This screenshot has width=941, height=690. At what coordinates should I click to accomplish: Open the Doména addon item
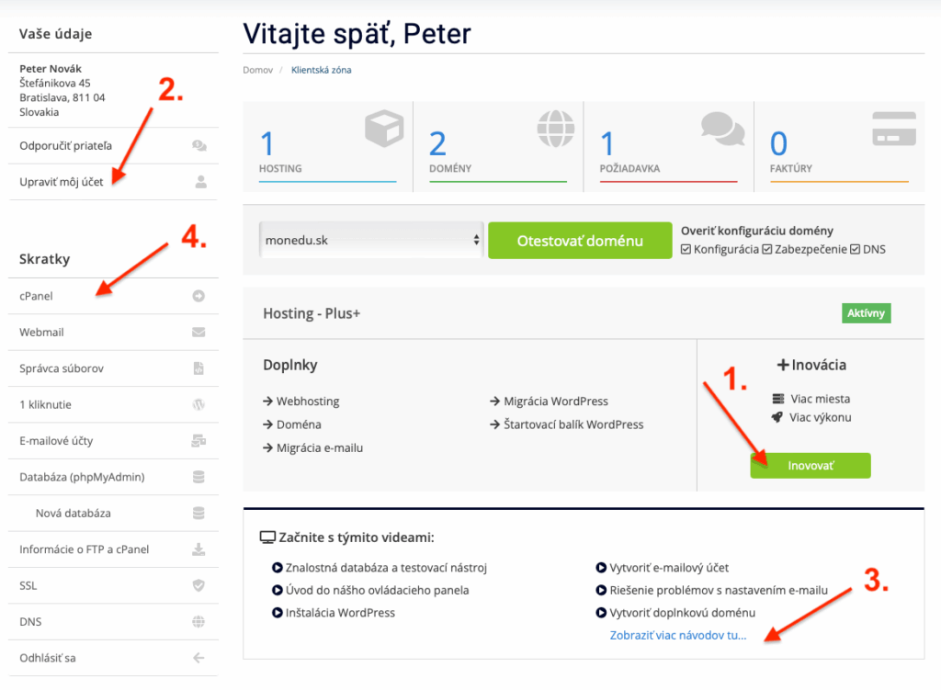[x=299, y=424]
